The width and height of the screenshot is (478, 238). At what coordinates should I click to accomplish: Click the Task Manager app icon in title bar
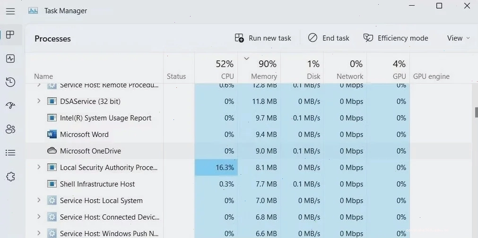click(33, 11)
